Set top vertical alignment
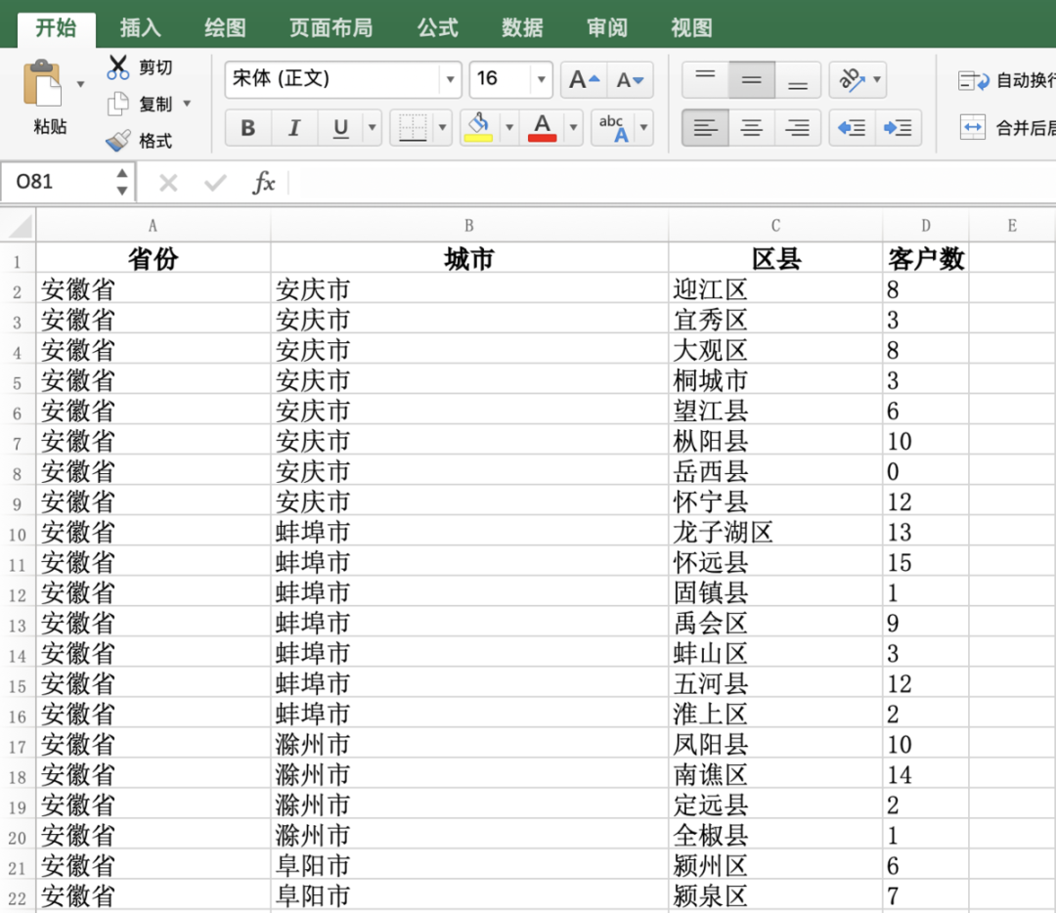Viewport: 1056px width, 913px height. coord(705,80)
